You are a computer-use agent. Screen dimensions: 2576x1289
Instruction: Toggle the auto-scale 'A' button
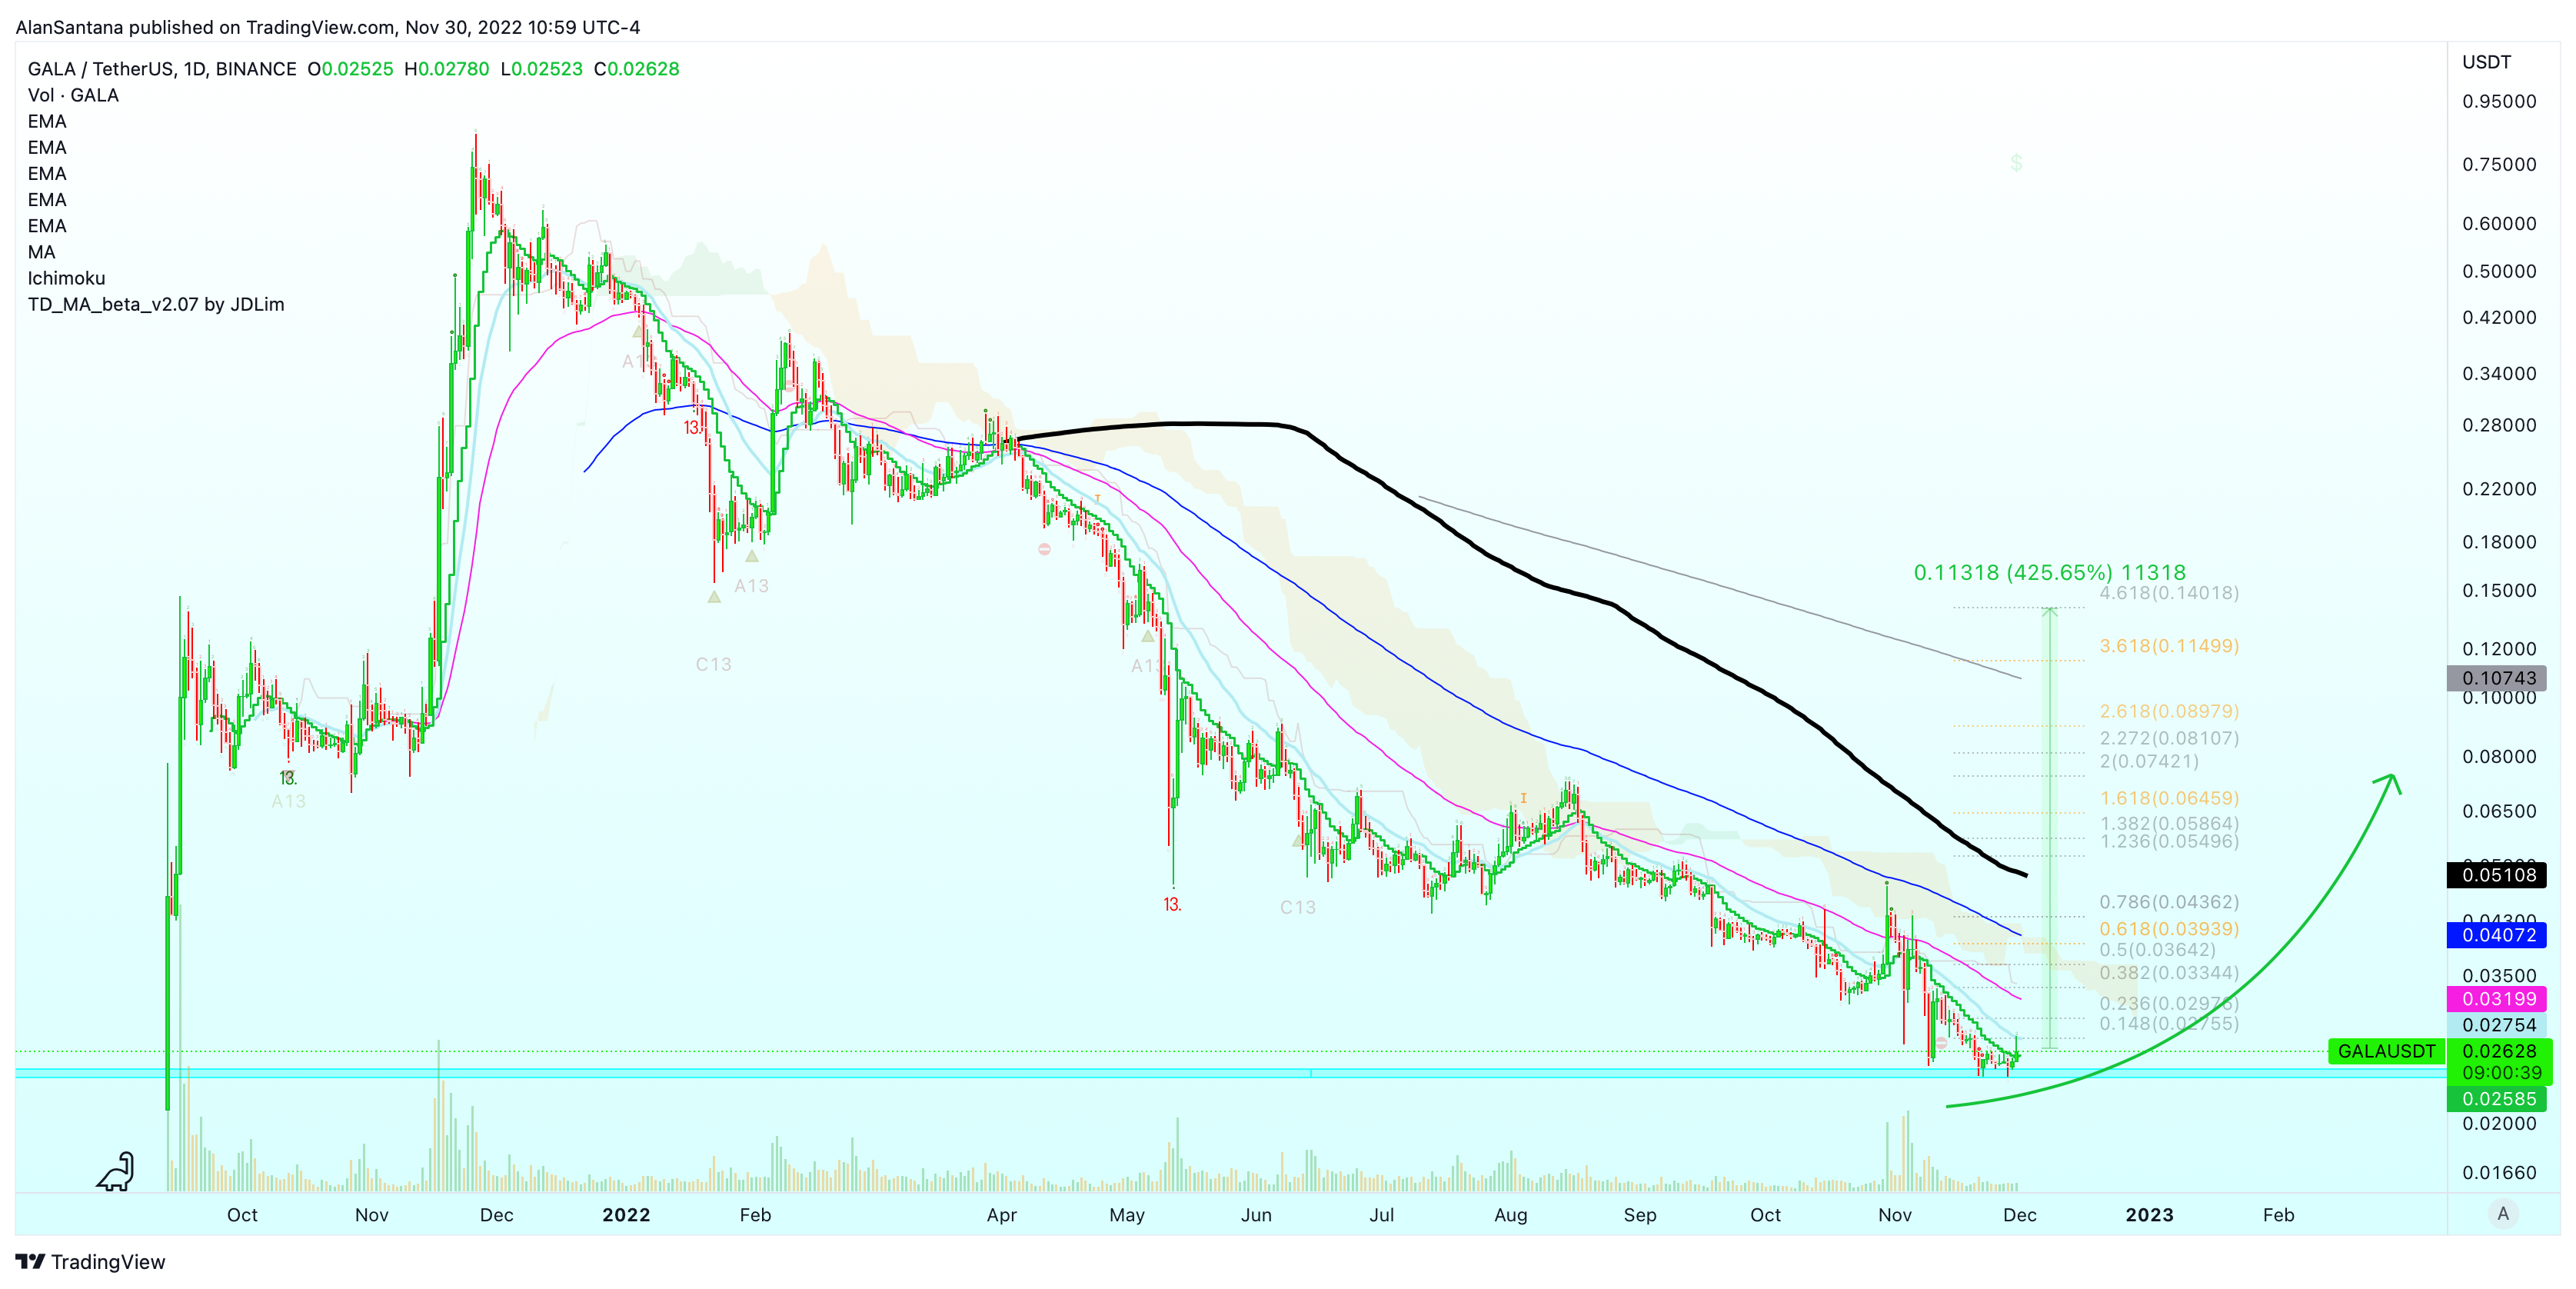2503,1214
